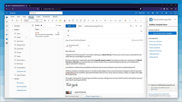Open the Send options dropdown arrow
Viewport: 182px width, 102px height.
[x=75, y=26]
